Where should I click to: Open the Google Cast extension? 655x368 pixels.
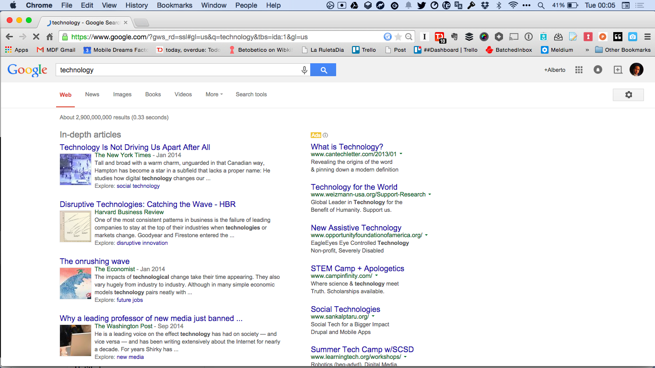click(x=514, y=37)
